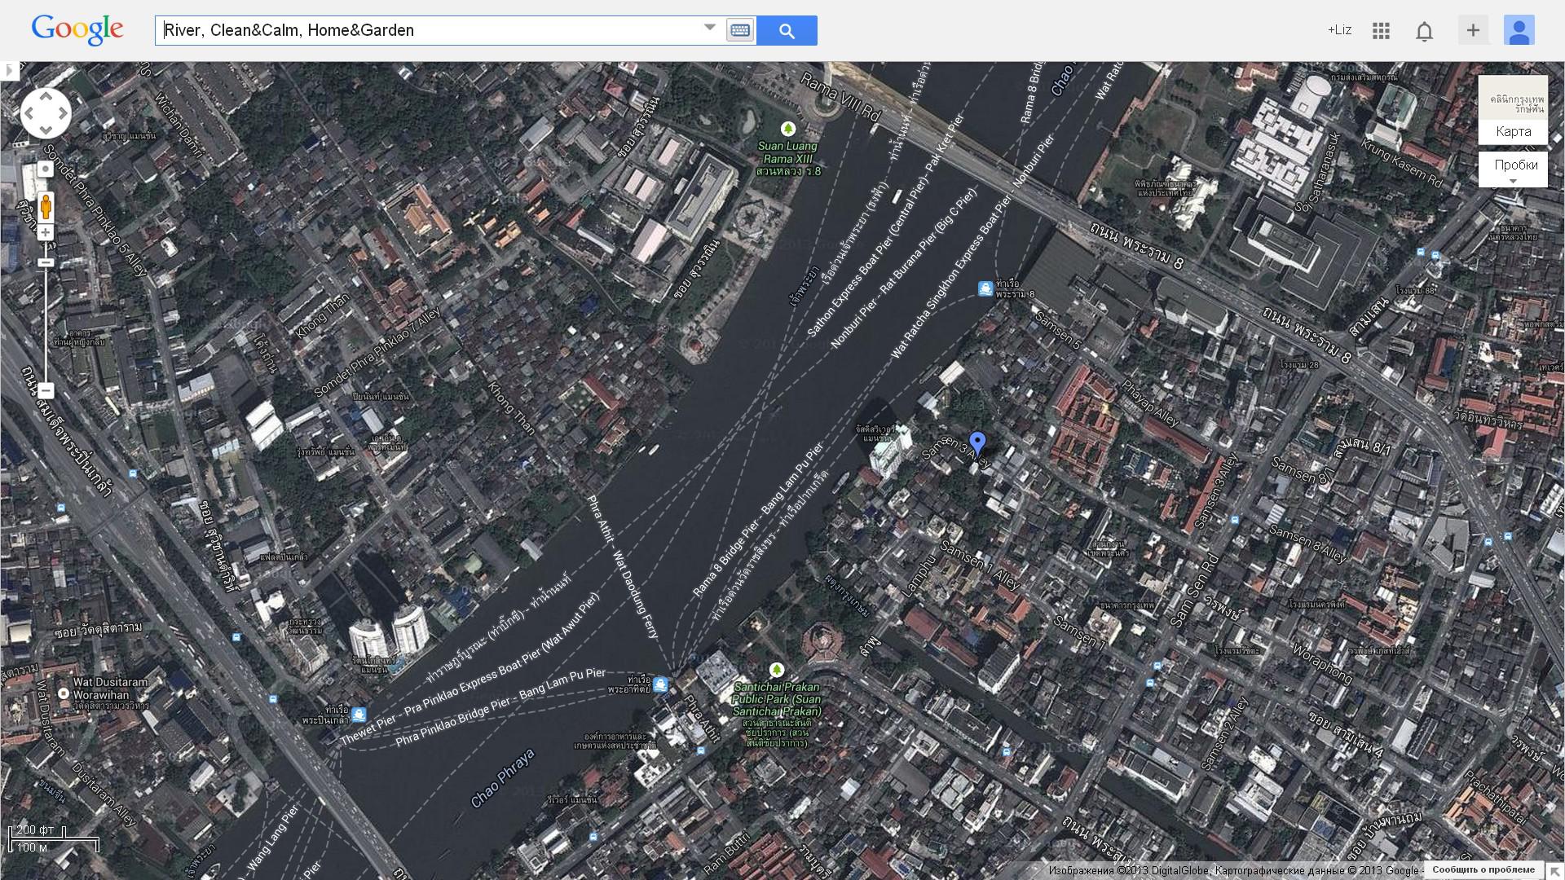Click the blue location marker pin
This screenshot has width=1565, height=880.
pos(977,442)
